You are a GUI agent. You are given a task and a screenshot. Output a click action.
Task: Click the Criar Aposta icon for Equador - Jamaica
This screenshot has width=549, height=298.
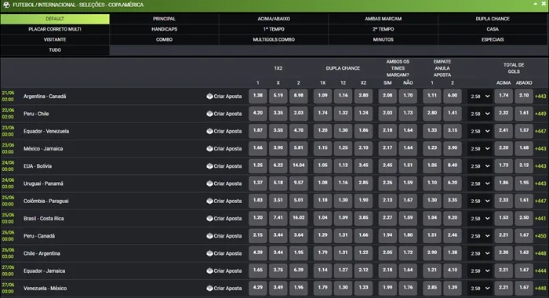(x=209, y=271)
